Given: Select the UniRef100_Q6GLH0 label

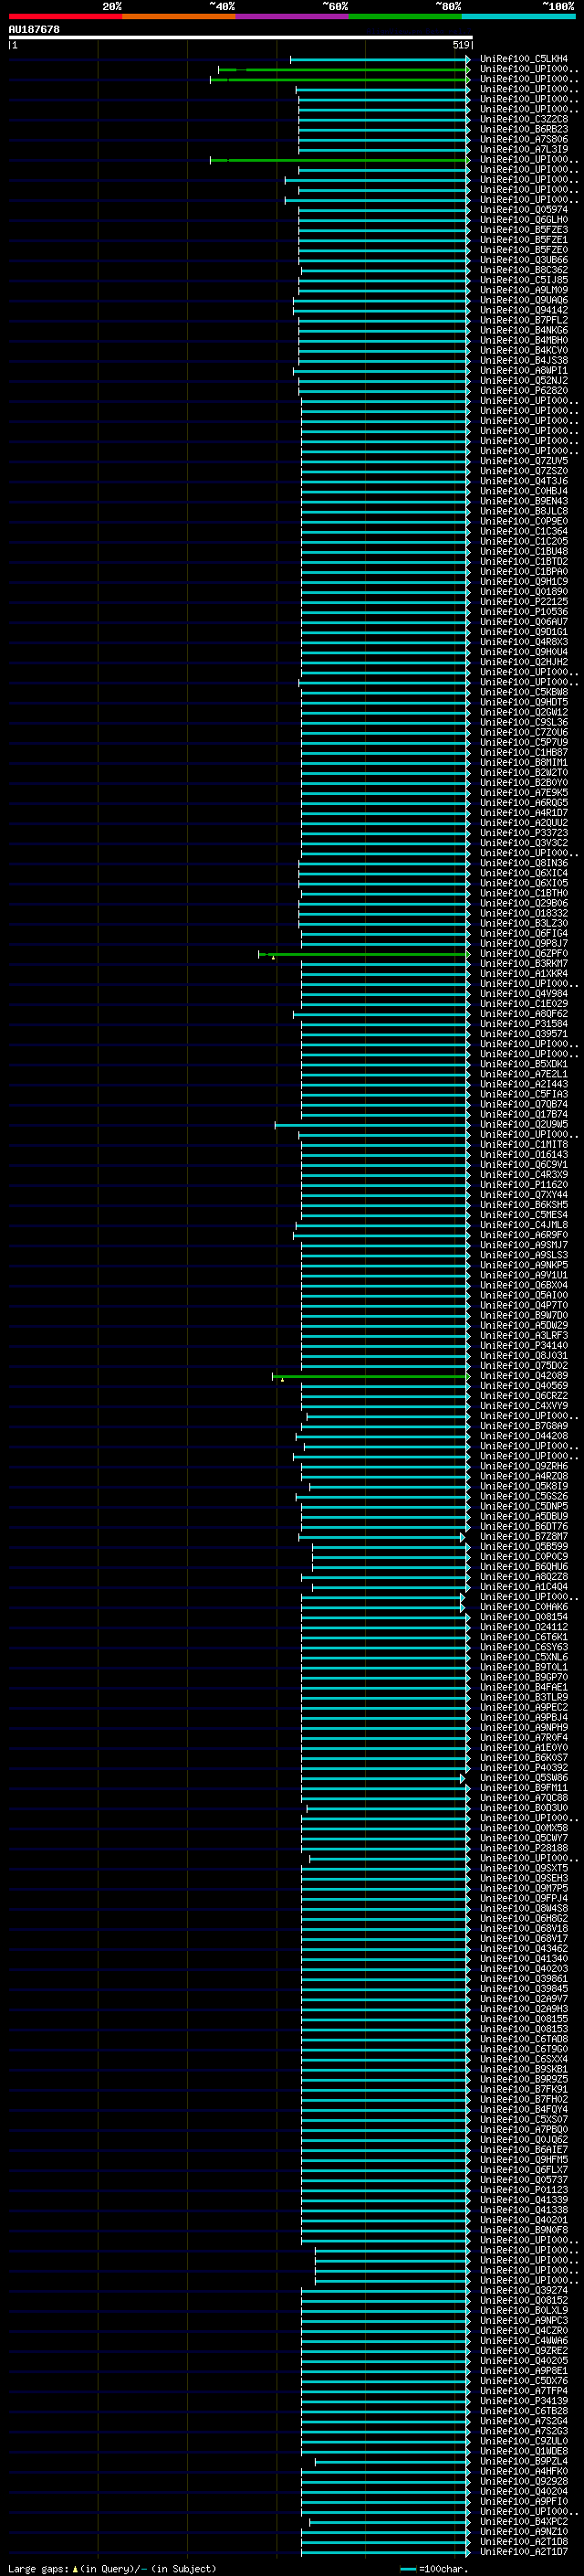Looking at the screenshot, I should tap(524, 220).
